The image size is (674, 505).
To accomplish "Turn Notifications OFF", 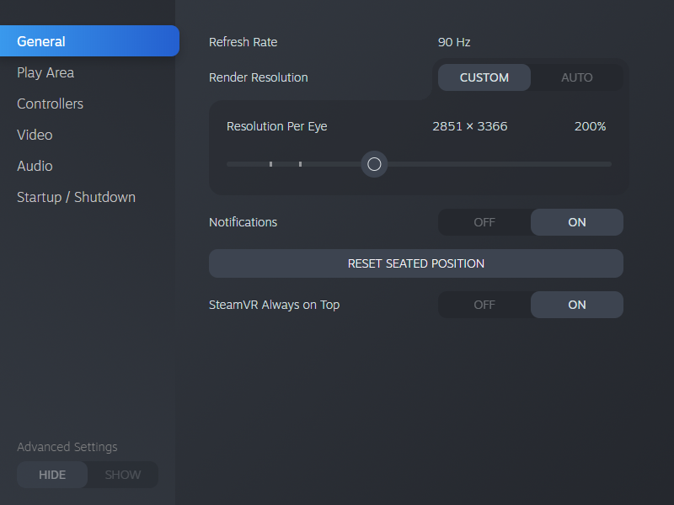I will click(x=484, y=222).
